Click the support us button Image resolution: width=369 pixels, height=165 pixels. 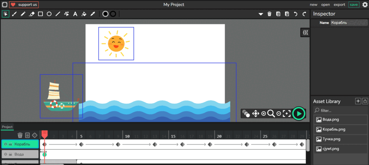(x=24, y=4)
